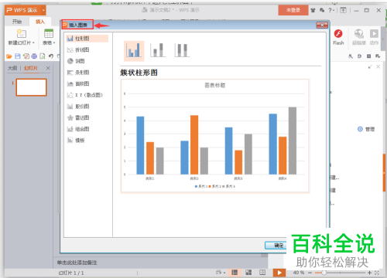The width and height of the screenshot is (387, 278).
Task: Click the Table (表格) icon
Action: [49, 34]
